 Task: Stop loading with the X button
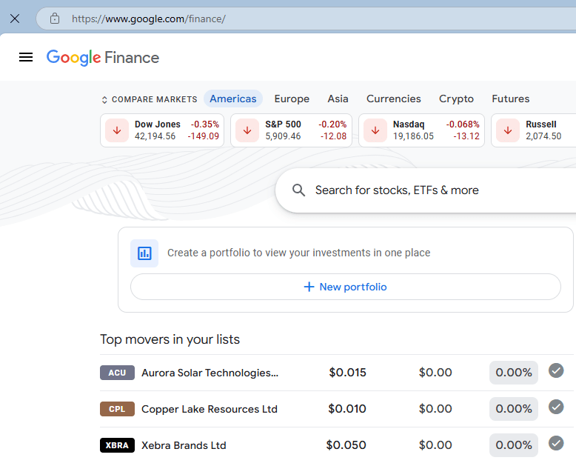[x=15, y=19]
